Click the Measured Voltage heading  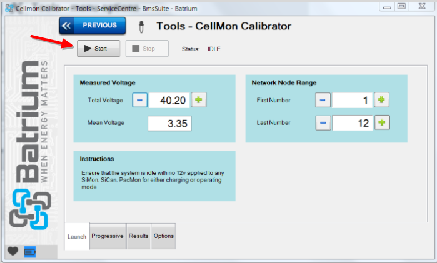pyautogui.click(x=108, y=82)
